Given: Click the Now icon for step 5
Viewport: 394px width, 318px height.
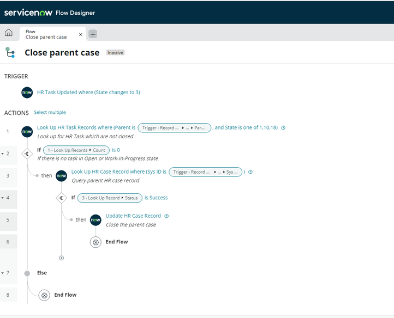Looking at the screenshot, I should point(95,220).
